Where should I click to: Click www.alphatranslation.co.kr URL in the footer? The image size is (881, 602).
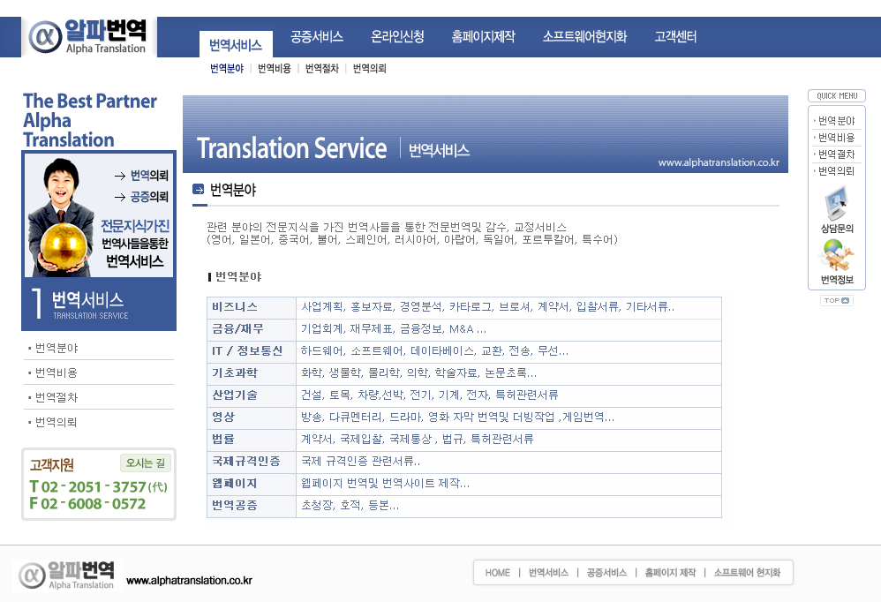(x=189, y=581)
